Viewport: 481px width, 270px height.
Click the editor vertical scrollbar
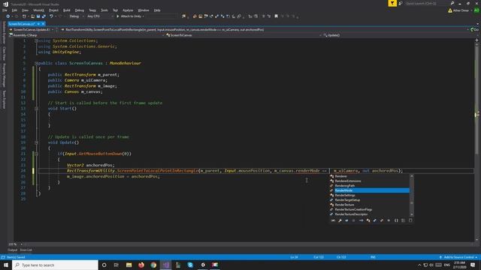point(476,141)
